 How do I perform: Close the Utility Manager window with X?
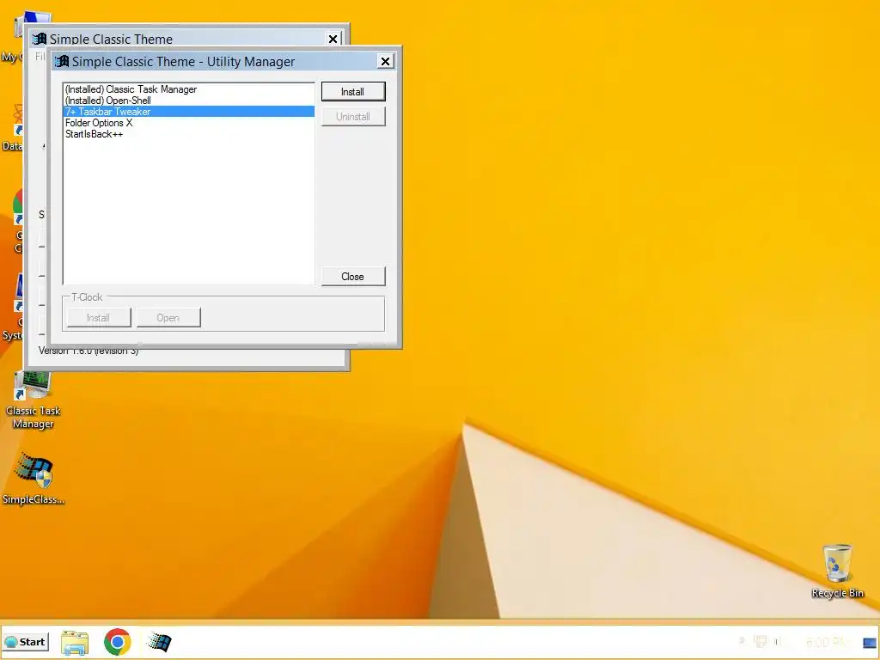pos(385,61)
